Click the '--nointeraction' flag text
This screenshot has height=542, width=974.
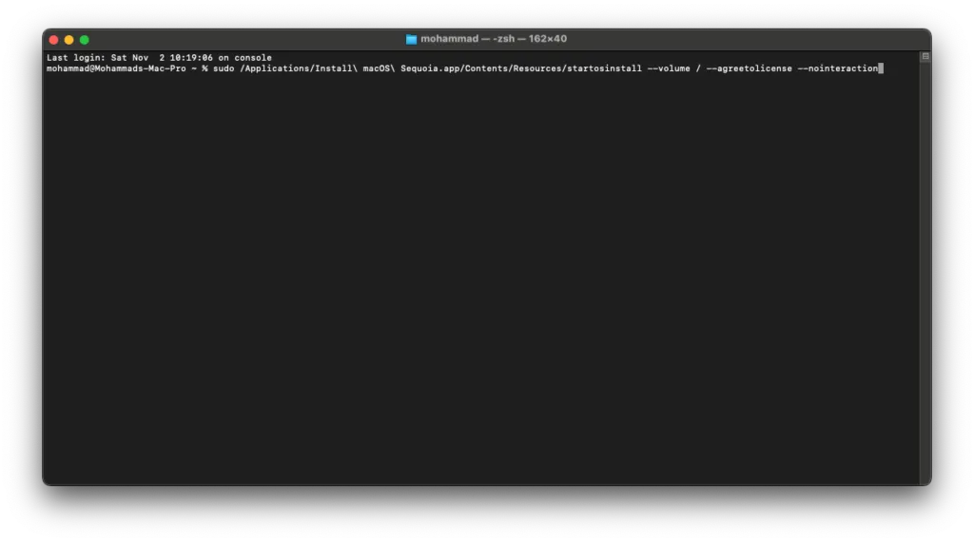(838, 68)
